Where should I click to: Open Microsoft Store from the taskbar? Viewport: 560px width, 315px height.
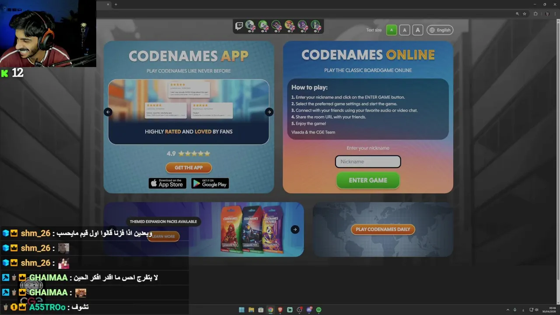(x=261, y=310)
